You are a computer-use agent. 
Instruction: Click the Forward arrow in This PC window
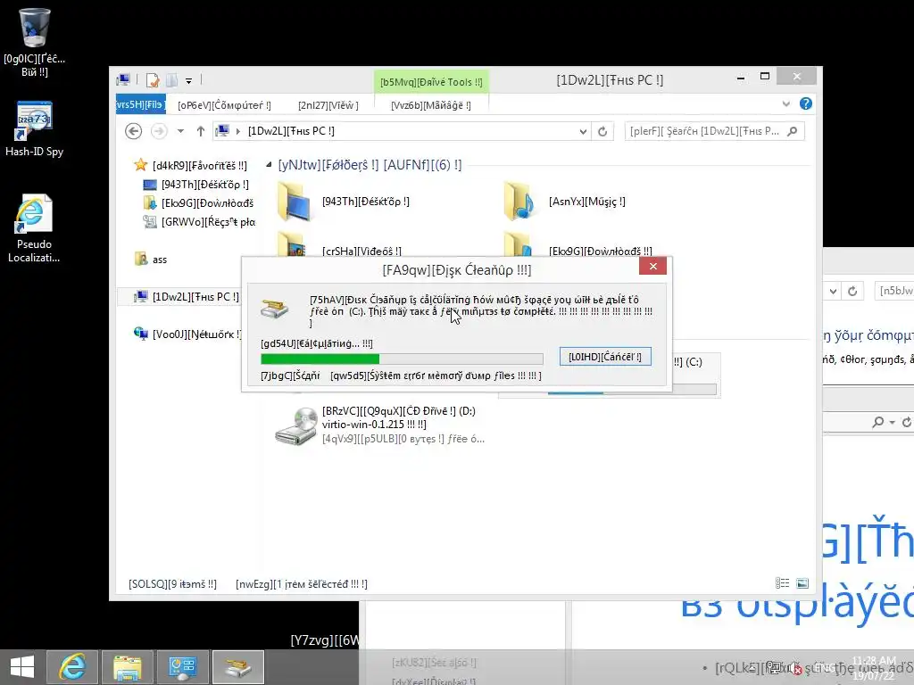[159, 131]
